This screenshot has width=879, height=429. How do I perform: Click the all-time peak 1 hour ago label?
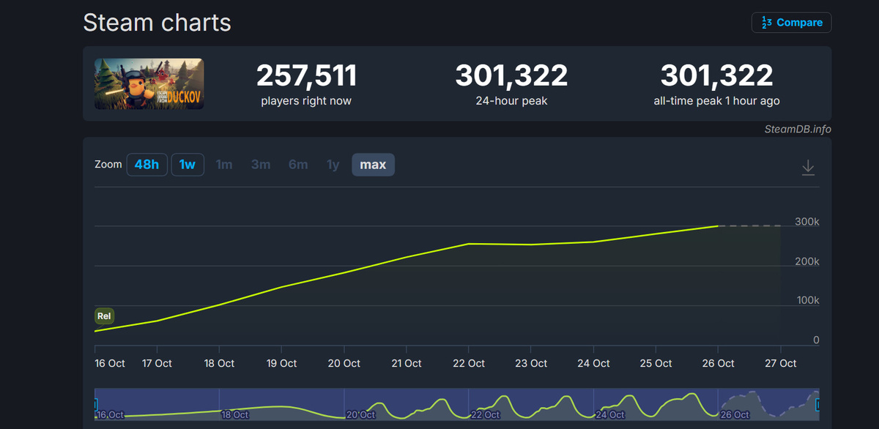click(x=716, y=101)
